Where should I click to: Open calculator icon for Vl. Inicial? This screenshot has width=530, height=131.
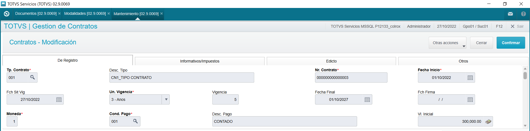click(488, 121)
